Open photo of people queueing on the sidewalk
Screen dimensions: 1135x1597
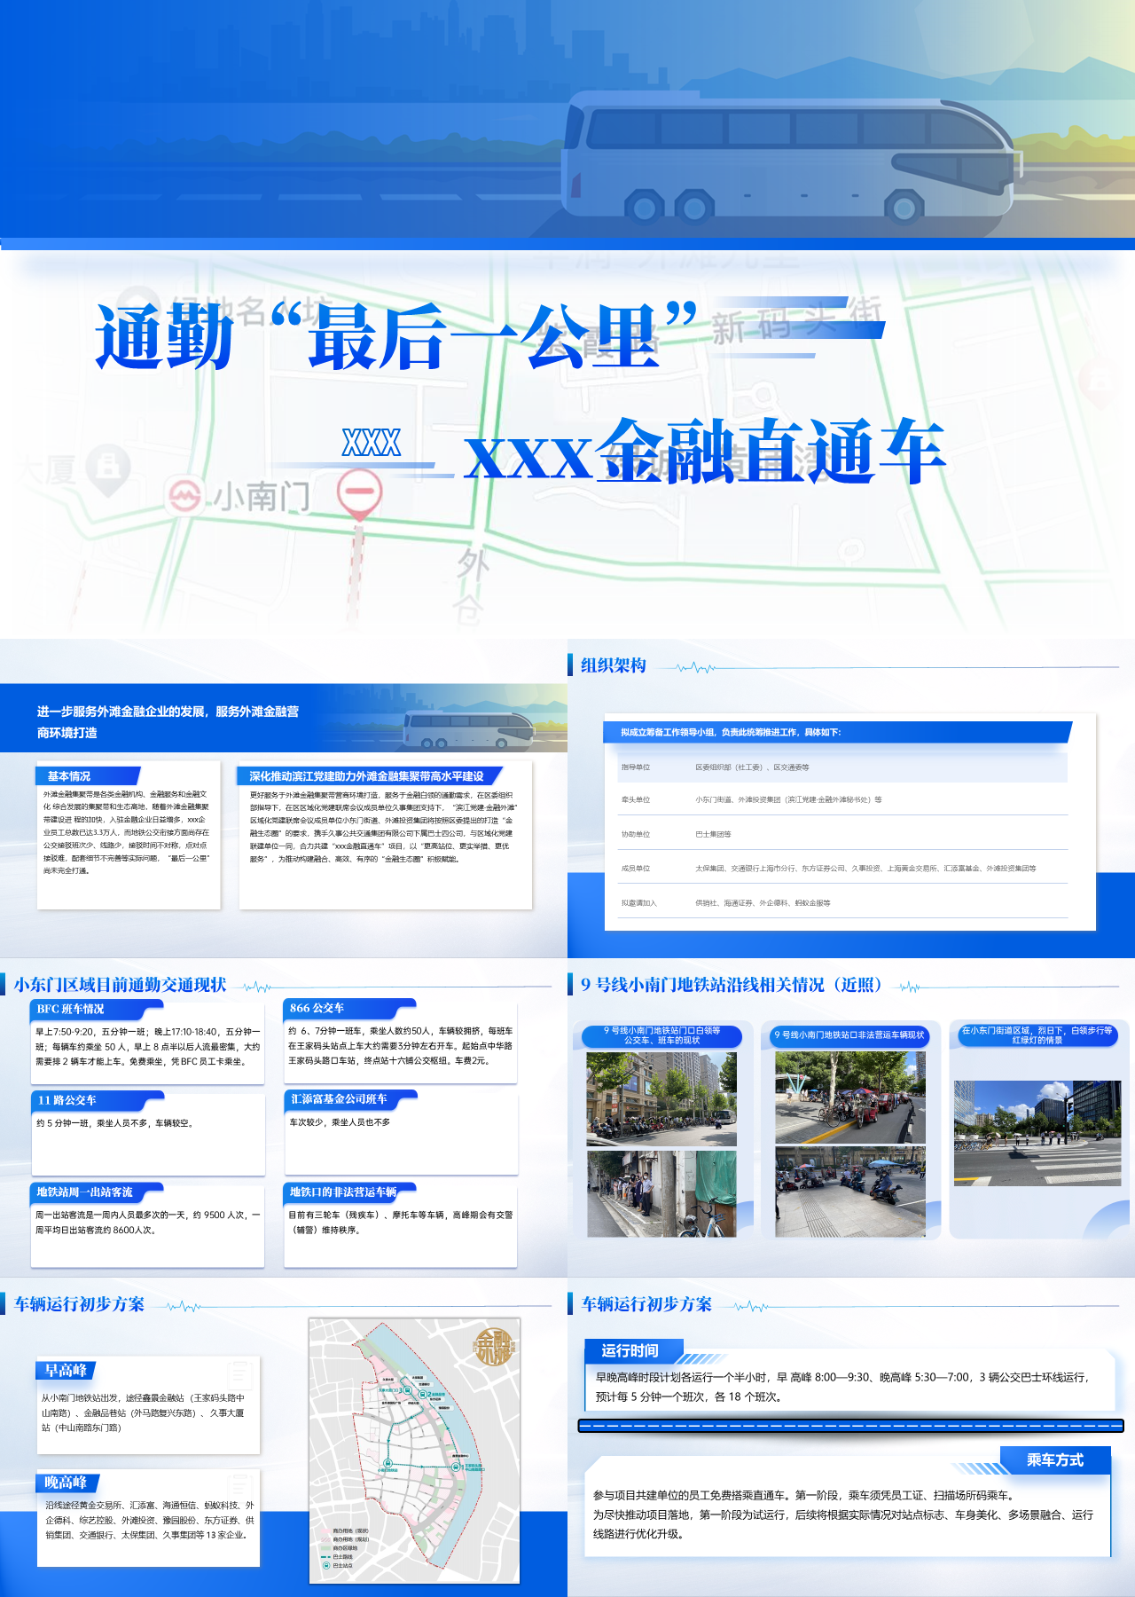tap(661, 1194)
